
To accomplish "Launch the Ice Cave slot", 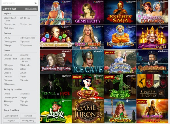I will coord(88,62).
